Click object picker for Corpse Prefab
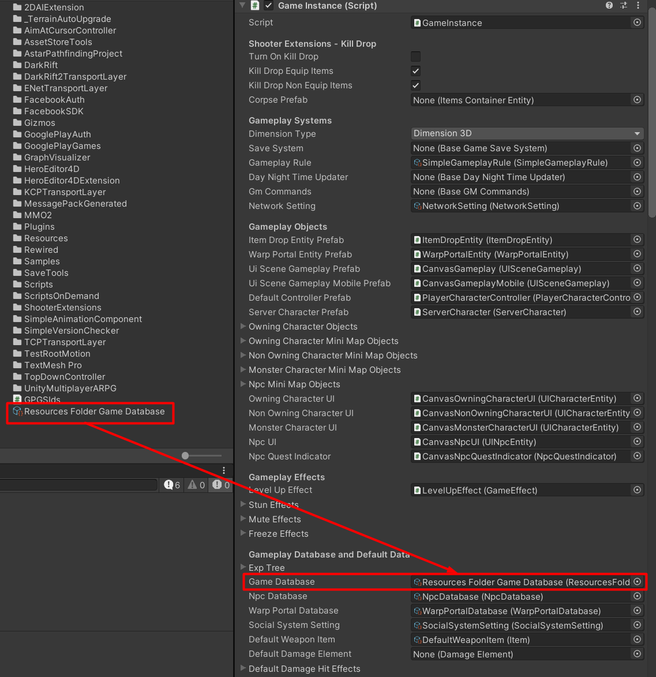 (x=637, y=100)
